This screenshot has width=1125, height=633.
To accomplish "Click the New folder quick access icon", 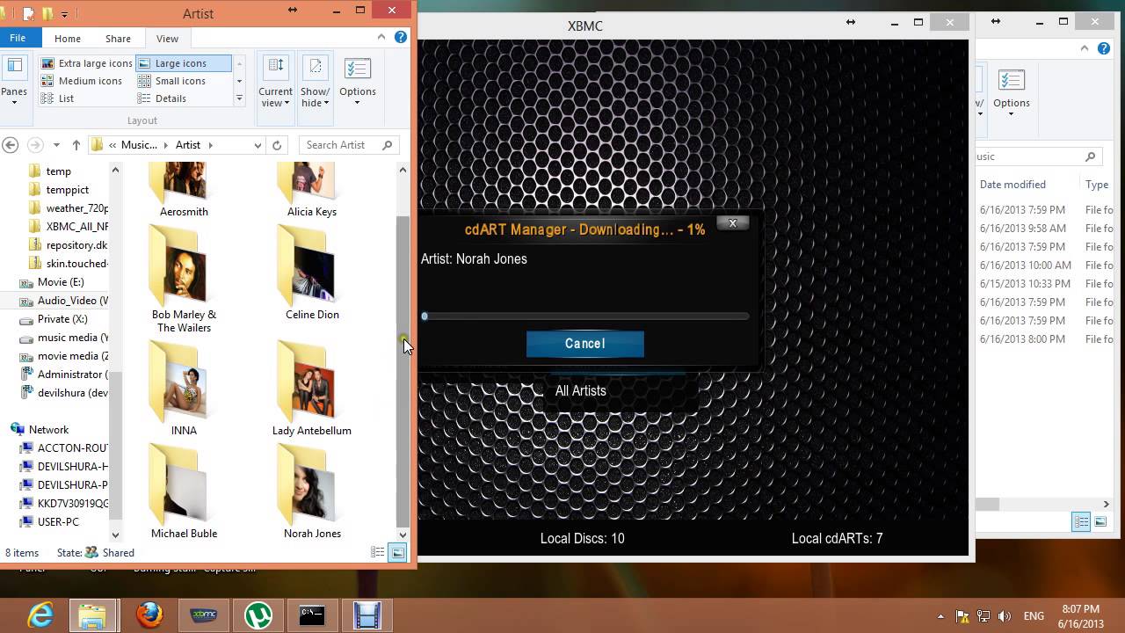I will 47,13.
